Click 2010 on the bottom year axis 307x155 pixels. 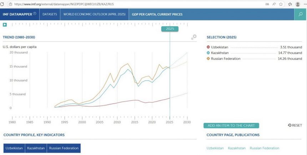tap(117, 122)
